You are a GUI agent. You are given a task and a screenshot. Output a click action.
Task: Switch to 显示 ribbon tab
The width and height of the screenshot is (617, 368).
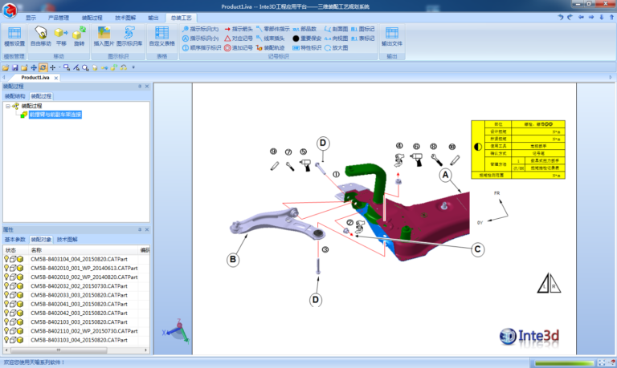point(31,18)
